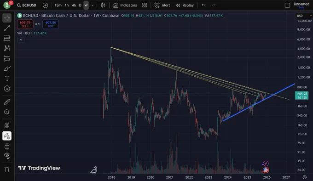Image resolution: width=313 pixels, height=181 pixels.
Task: Select the blue ascending trend line
Action: coord(259,102)
